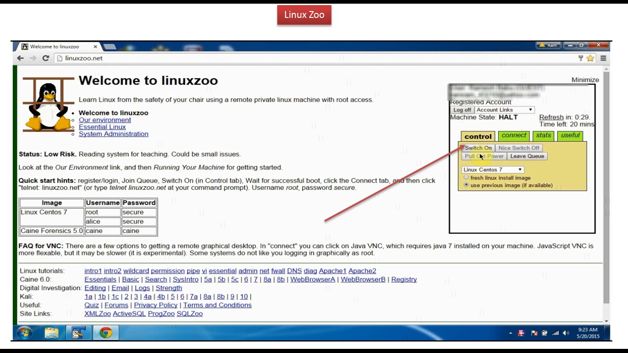Image resolution: width=628 pixels, height=353 pixels.
Task: Open the XMLZoo site link
Action: (97, 314)
